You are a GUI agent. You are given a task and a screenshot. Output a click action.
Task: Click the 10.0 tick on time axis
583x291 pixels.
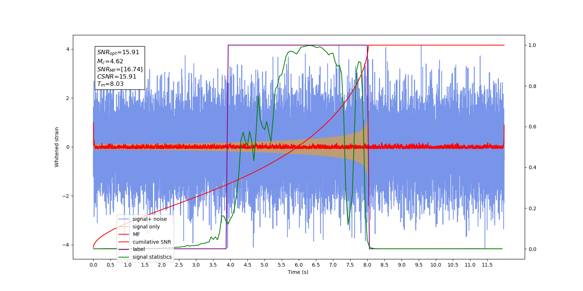tap(436, 265)
